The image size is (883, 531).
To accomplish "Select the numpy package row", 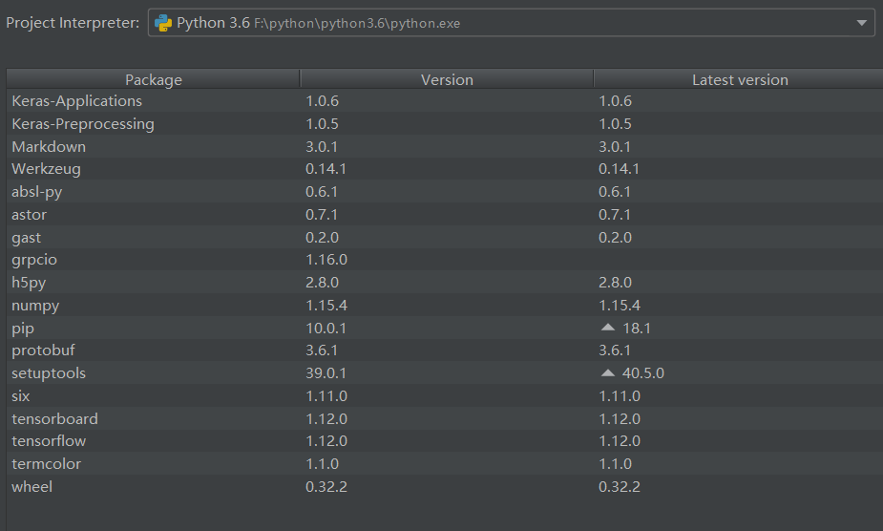I will click(445, 305).
